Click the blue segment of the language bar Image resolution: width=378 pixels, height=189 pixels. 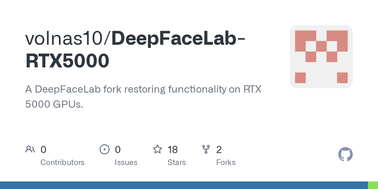pyautogui.click(x=184, y=185)
